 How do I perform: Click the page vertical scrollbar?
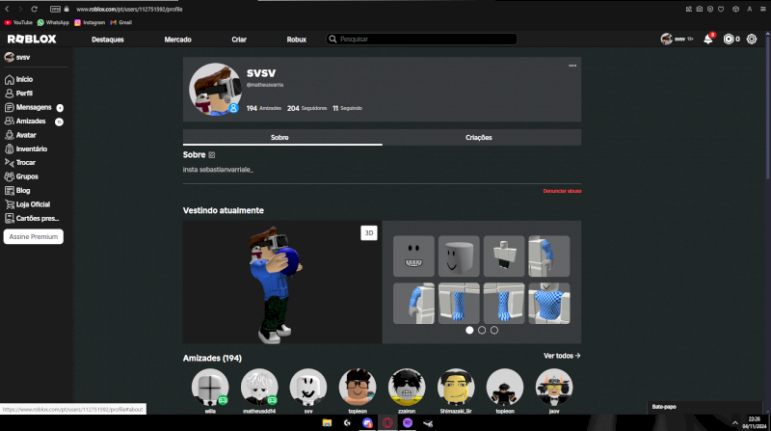tap(767, 106)
